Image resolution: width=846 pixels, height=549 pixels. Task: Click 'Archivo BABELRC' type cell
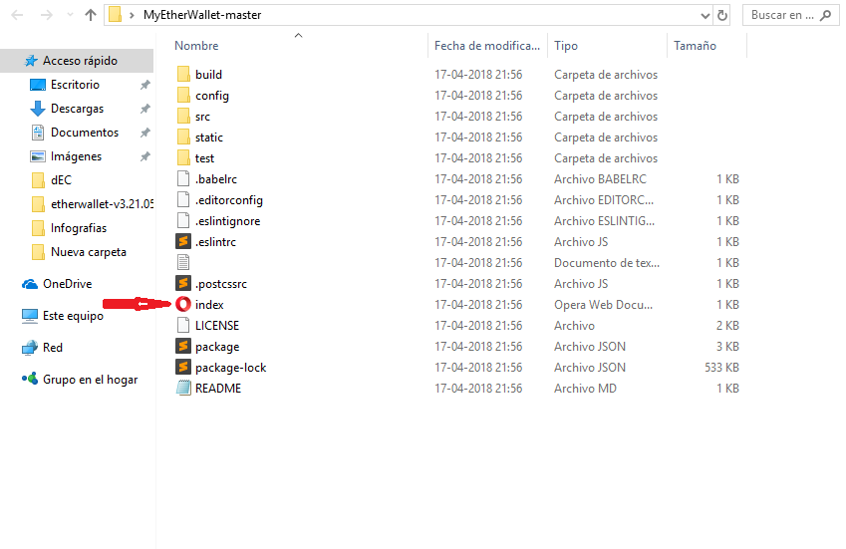coord(600,179)
